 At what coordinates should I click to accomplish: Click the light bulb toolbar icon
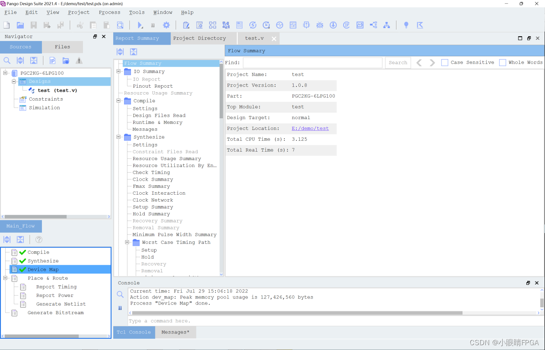[x=406, y=25]
